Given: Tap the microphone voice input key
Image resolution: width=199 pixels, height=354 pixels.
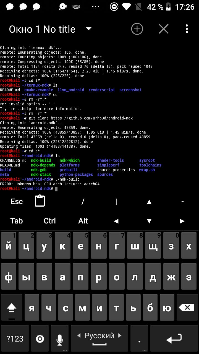Looking at the screenshot, I should pyautogui.click(x=59, y=338).
